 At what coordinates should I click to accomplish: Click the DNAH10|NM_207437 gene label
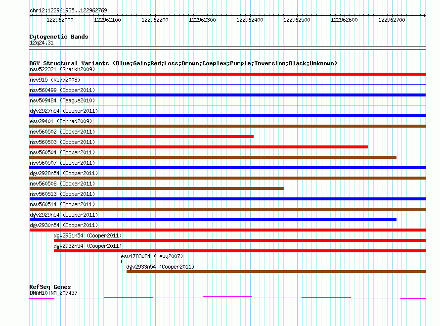tap(53, 293)
